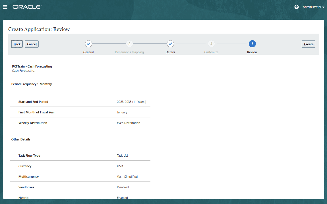Click the Start and End Period label

tap(33, 102)
